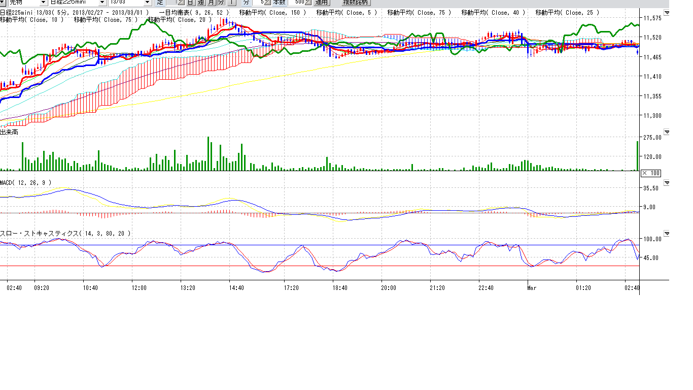The height and width of the screenshot is (390, 693).
Task: Expand the 日経225mini symbol dropdown
Action: coord(102,2)
